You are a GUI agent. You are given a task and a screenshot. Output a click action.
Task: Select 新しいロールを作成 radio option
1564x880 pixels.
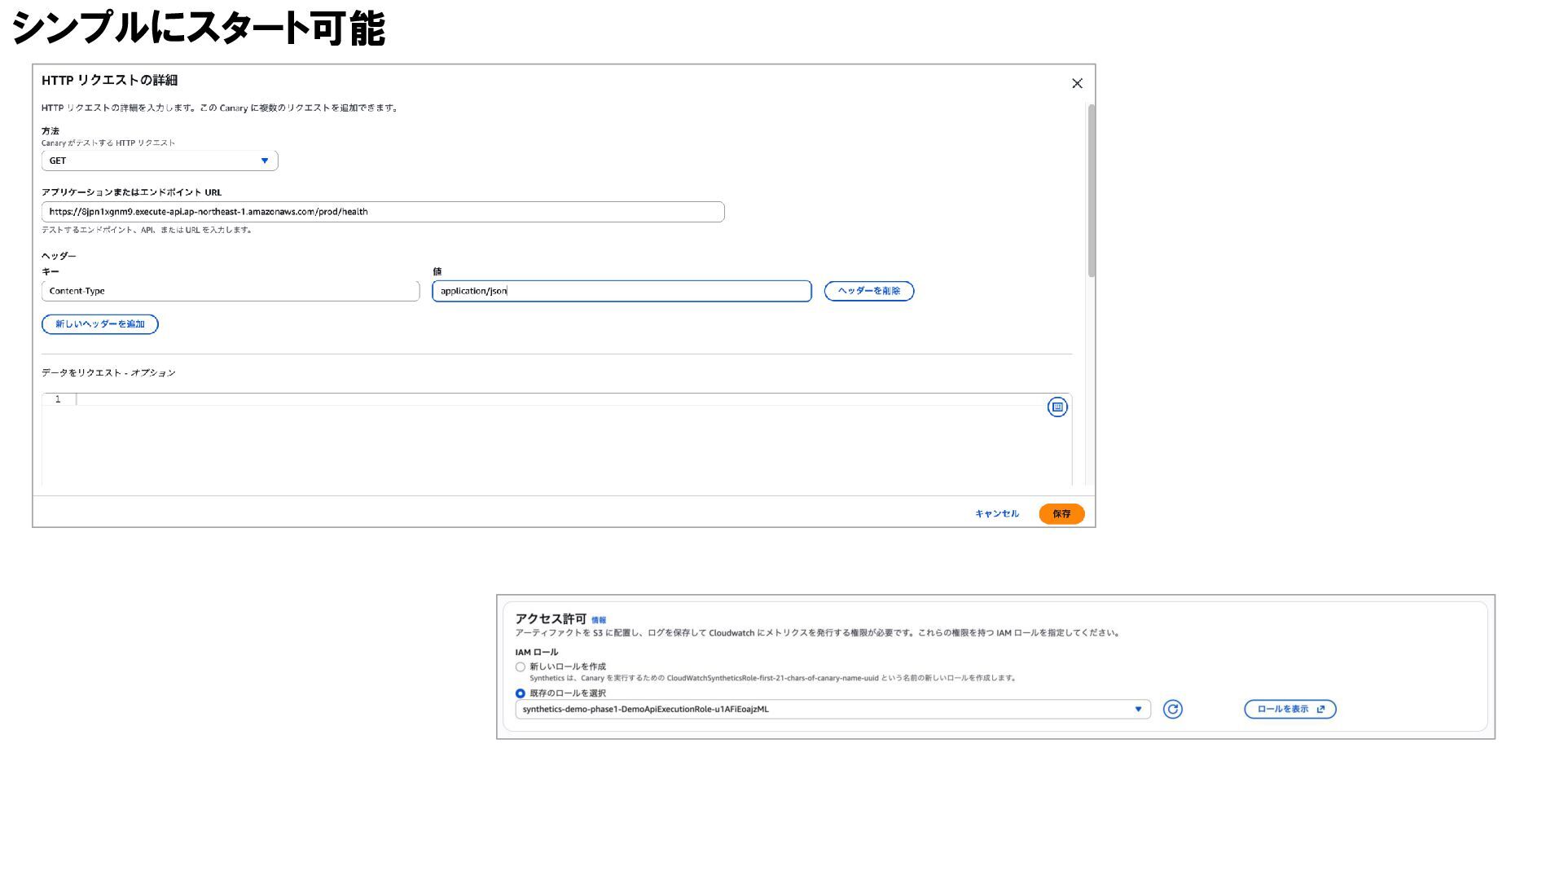pos(521,667)
